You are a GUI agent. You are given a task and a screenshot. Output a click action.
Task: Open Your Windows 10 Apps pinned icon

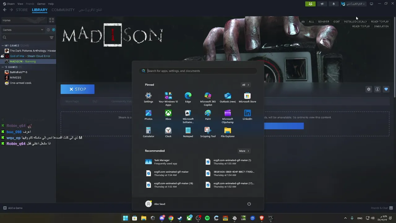tap(168, 99)
